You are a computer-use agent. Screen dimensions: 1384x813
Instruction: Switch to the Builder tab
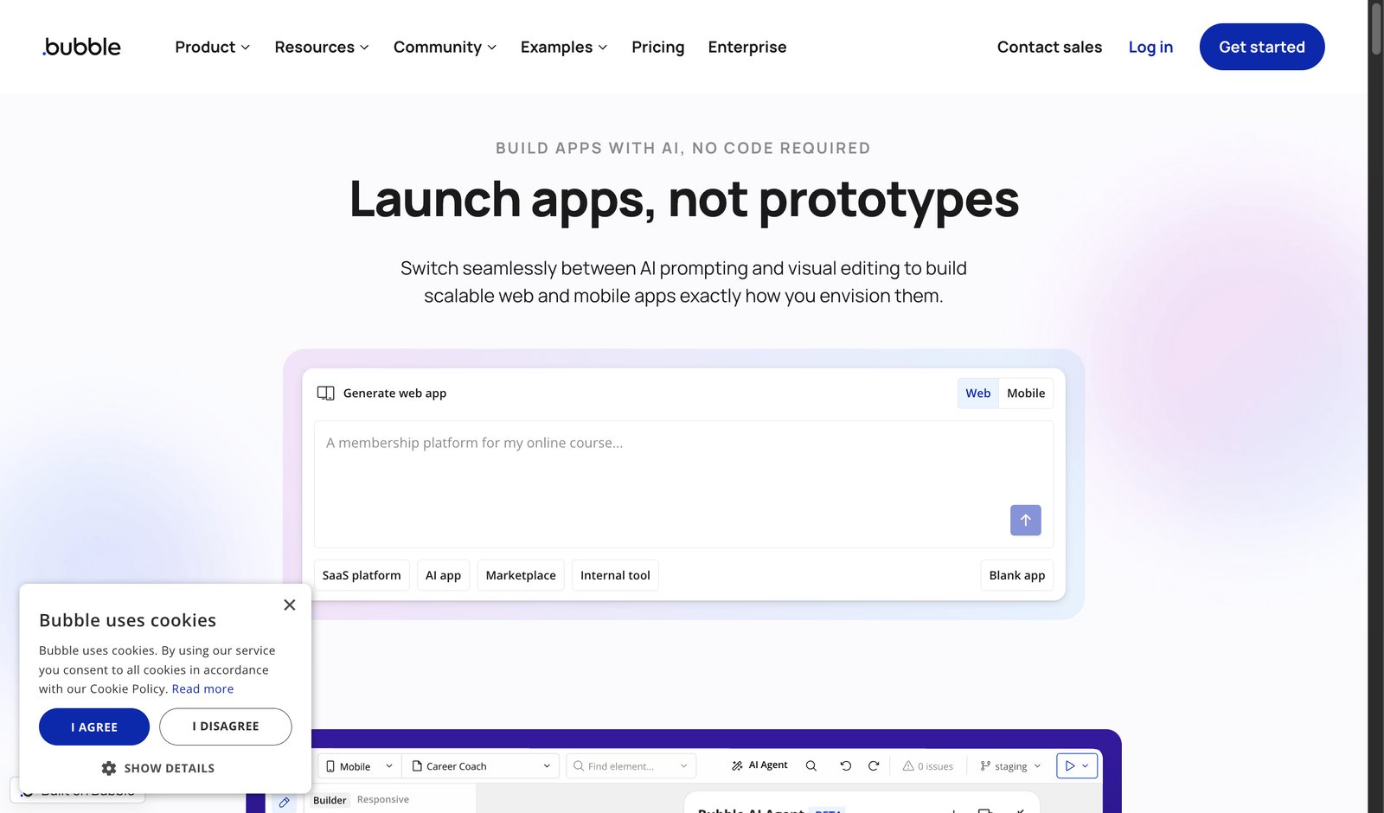point(330,800)
